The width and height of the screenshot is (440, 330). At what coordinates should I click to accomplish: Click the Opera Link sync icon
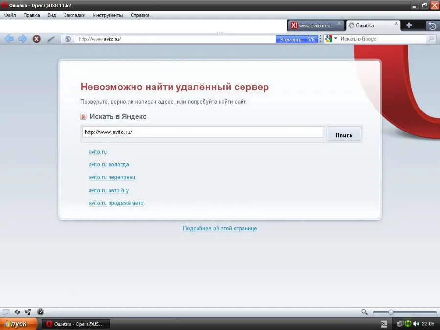coord(17,312)
